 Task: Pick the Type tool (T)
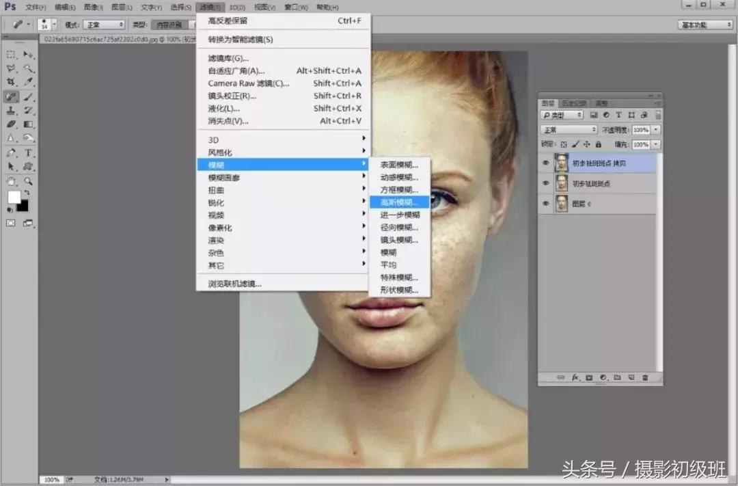[x=28, y=153]
